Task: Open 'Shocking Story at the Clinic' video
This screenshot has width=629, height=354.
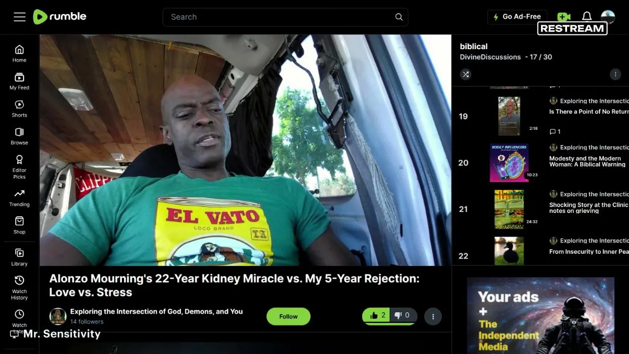Action: coord(589,208)
